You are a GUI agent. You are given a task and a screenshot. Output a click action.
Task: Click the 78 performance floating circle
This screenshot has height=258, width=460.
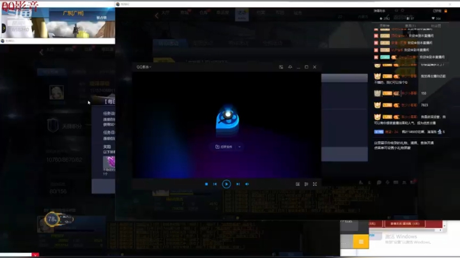tap(52, 219)
